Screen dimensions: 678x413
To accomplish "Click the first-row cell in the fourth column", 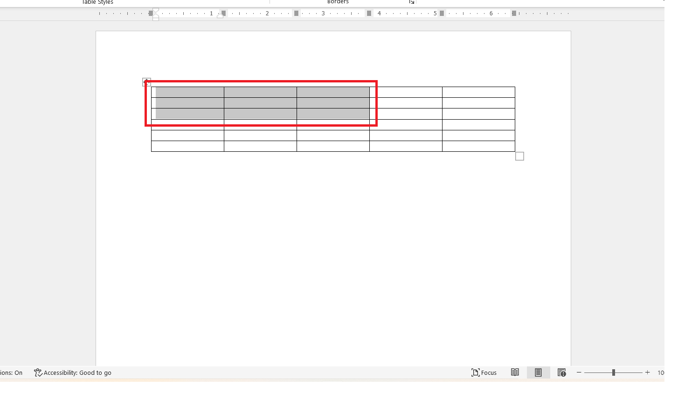I will click(x=406, y=92).
